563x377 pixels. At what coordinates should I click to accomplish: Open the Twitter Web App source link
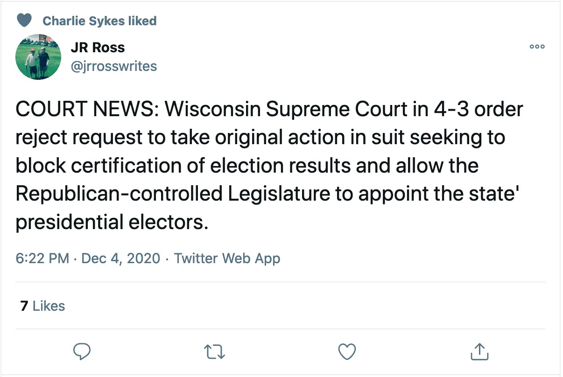click(x=227, y=258)
